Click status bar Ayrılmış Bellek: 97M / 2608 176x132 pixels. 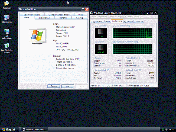[138, 86]
